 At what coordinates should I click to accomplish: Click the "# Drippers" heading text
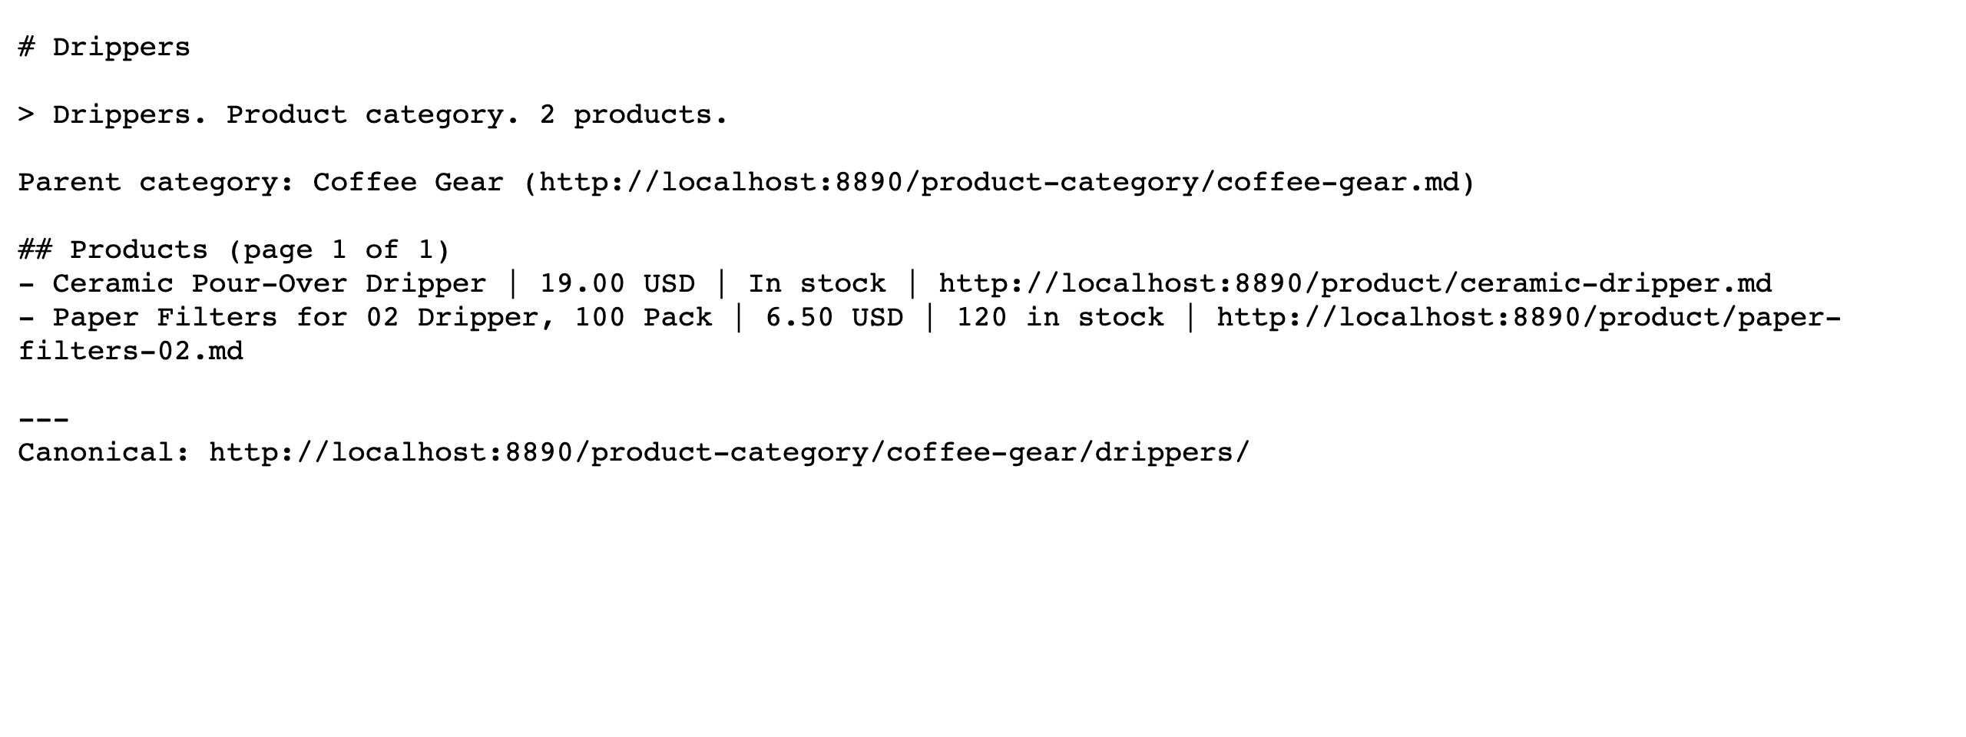104,48
